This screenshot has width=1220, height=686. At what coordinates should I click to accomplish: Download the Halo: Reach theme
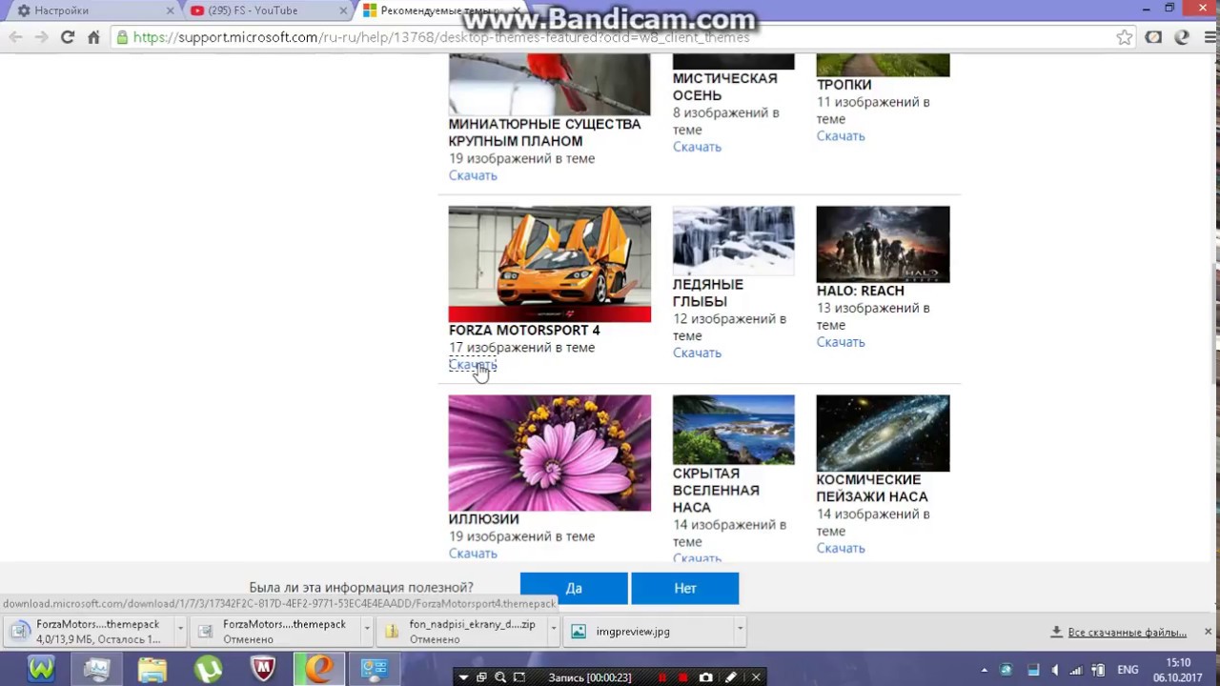coord(841,342)
